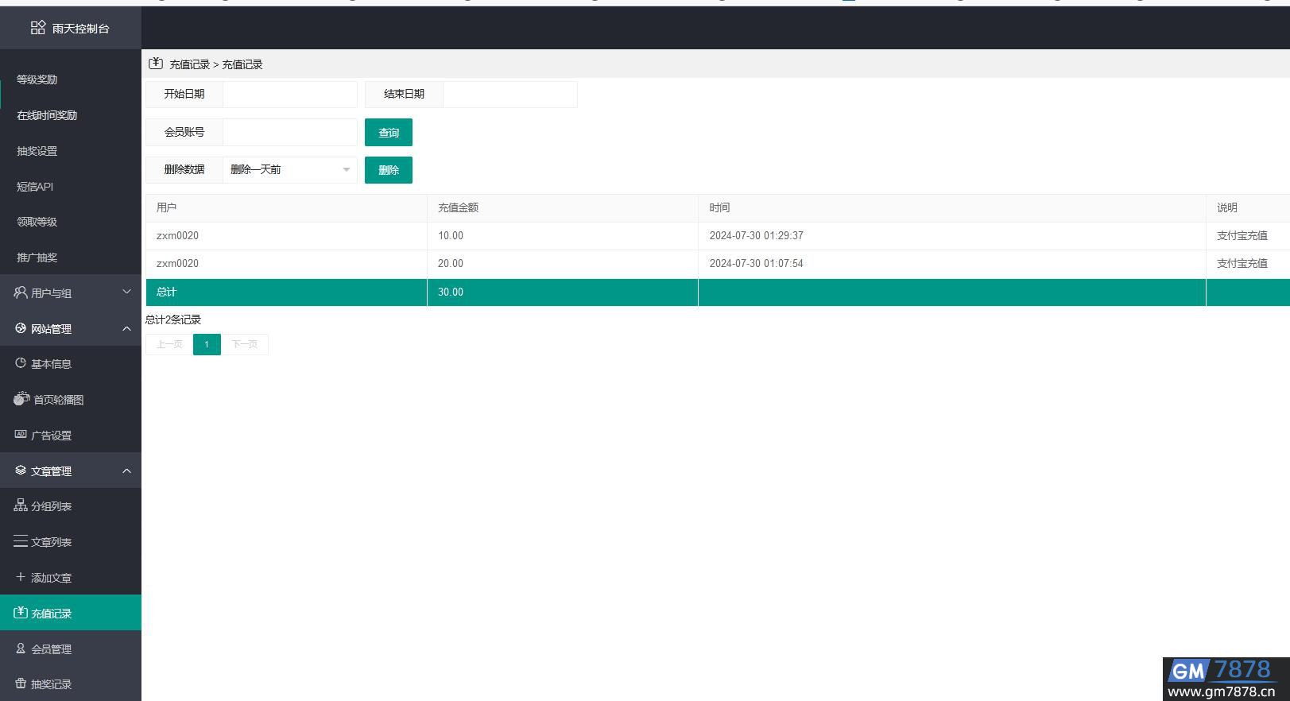Go to page 1 in pagination
Screen dimensions: 1290x701
207,344
